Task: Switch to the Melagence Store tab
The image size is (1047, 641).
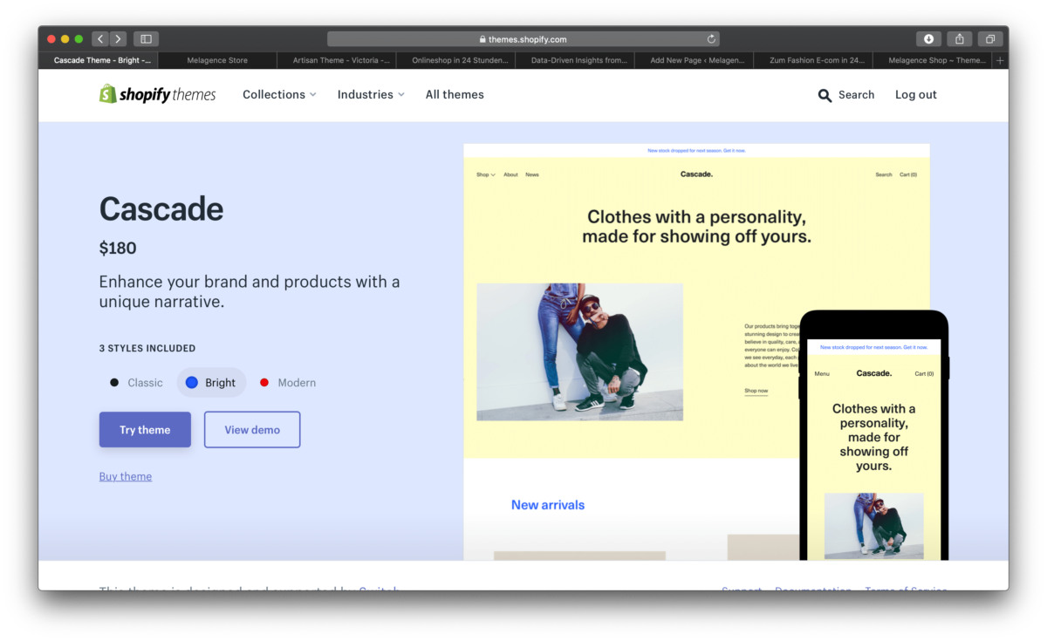Action: [217, 61]
